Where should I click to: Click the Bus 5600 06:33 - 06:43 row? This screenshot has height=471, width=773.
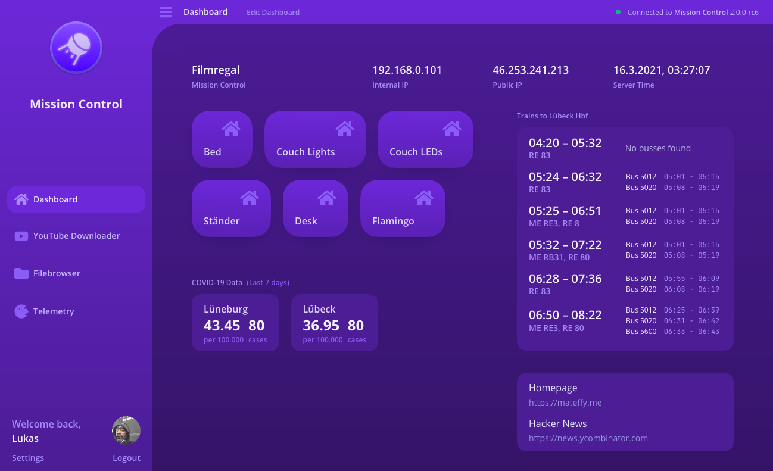coord(672,332)
